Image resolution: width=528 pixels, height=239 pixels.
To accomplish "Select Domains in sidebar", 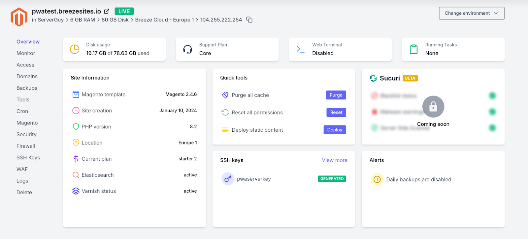I will coord(27,77).
